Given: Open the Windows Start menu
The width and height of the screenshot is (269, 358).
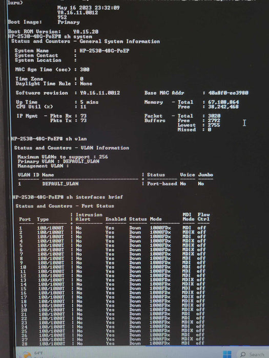Looking at the screenshot, I should click(x=227, y=354).
